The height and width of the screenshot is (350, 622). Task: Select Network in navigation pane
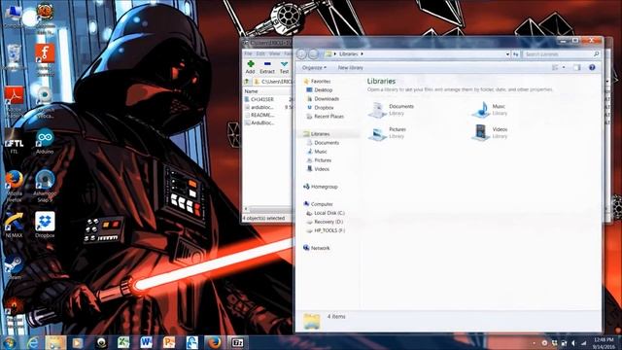click(317, 248)
